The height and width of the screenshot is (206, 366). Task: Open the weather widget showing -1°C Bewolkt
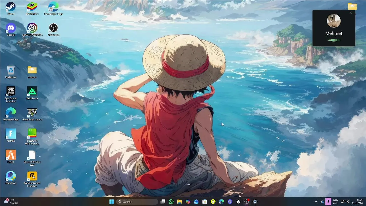11,202
